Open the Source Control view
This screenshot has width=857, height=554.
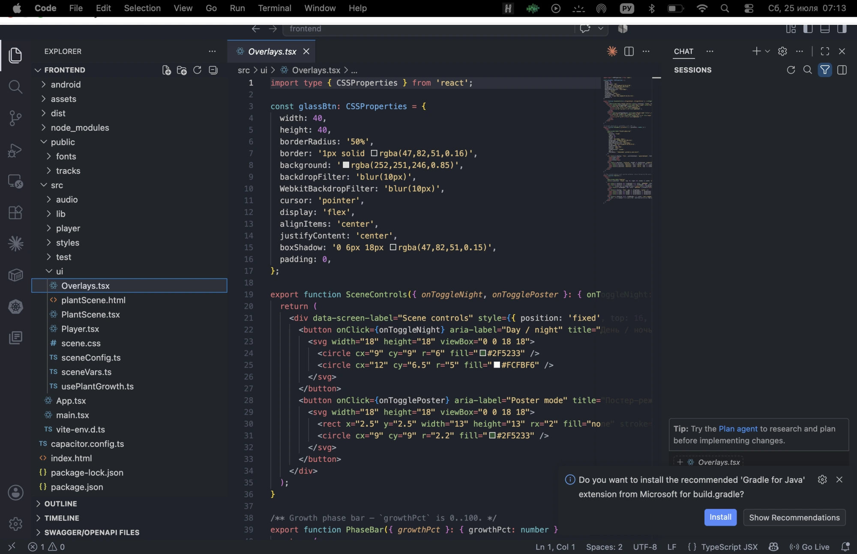coord(15,118)
